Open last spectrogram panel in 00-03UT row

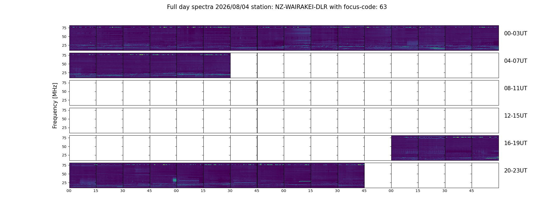coord(485,38)
